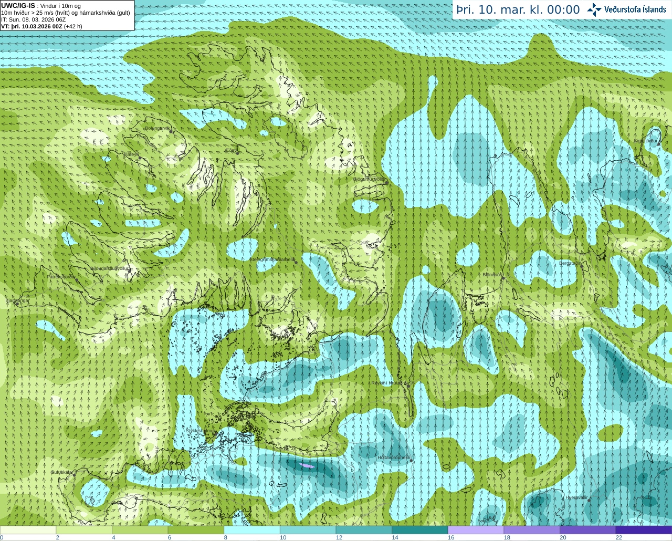Click the 'Stykkishólmur' place label
672x541 pixels.
201,431
